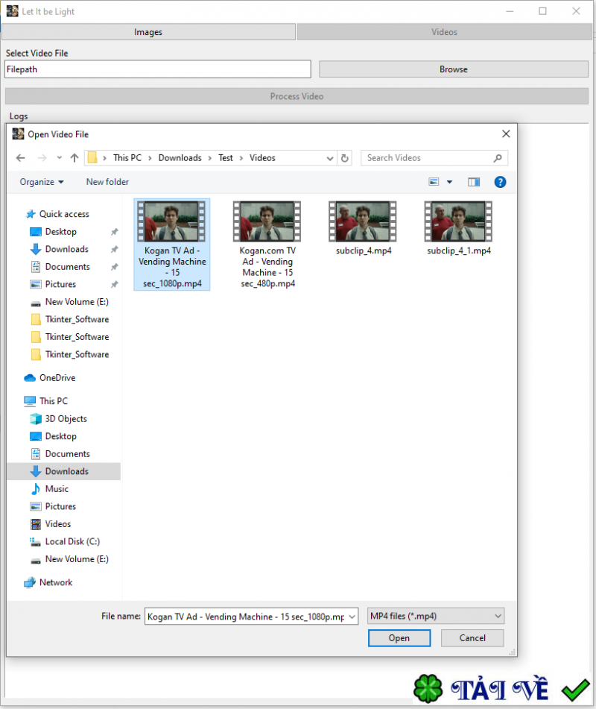Select subclip_4.mp4 file
Screen dimensions: 596x709
(364, 229)
